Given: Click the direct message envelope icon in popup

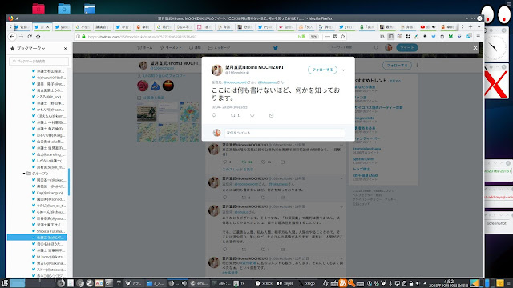Looking at the screenshot, I should pyautogui.click(x=271, y=115).
